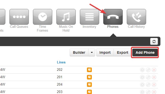This screenshot has height=94, width=165.
Task: Click the orange phone icon for line 204
Action: pyautogui.click(x=89, y=84)
